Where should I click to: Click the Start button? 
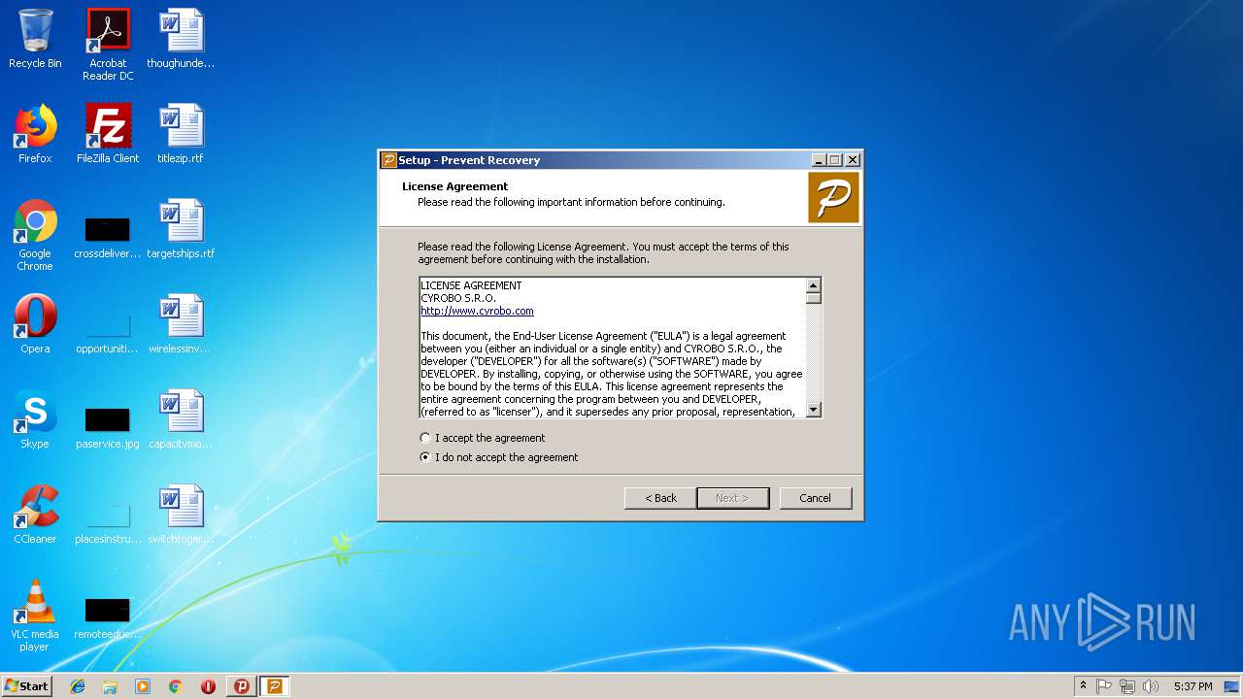(x=26, y=686)
